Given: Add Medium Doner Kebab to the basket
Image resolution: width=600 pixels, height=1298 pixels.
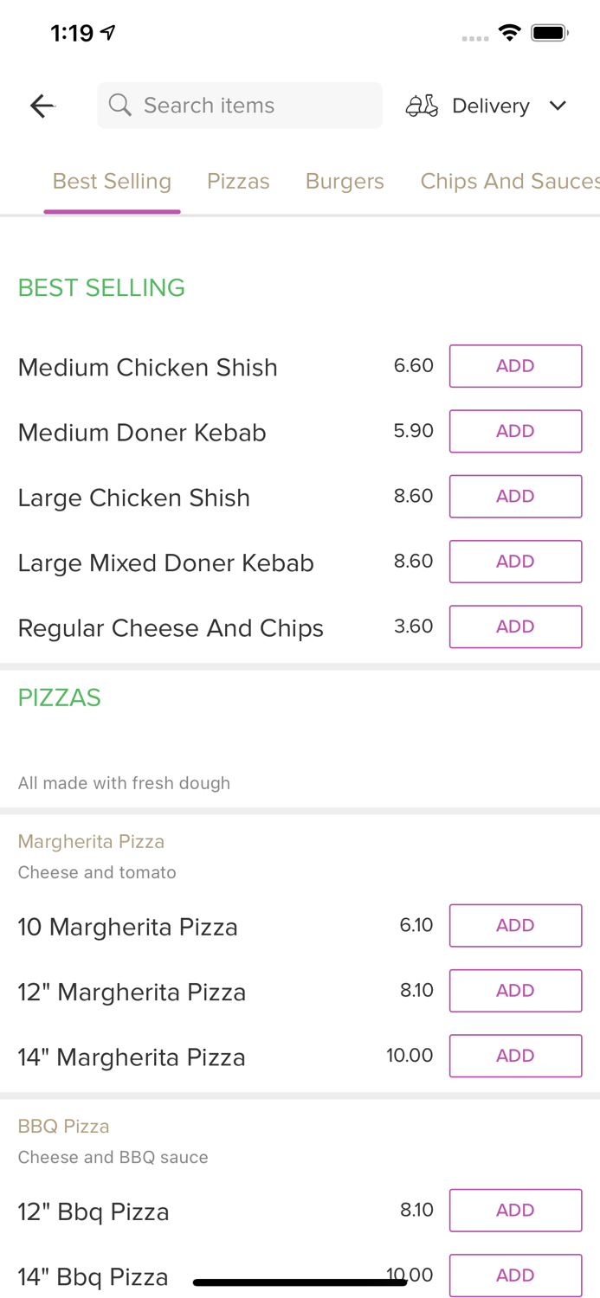Looking at the screenshot, I should [515, 431].
